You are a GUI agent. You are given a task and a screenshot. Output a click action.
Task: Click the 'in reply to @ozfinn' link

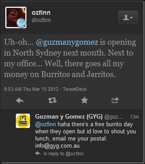click(63, 153)
